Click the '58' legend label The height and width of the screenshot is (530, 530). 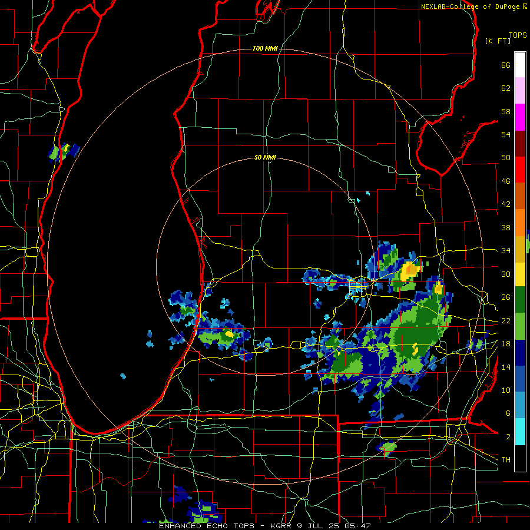(x=506, y=111)
